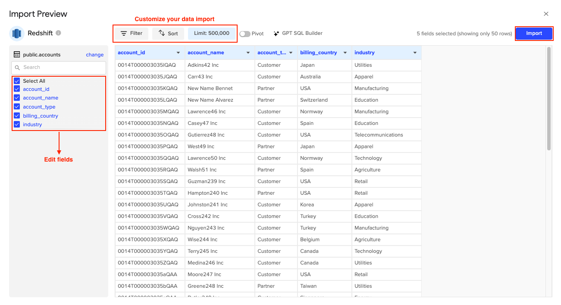This screenshot has width=561, height=305.
Task: Uncheck the industry field checkbox
Action: tap(17, 124)
